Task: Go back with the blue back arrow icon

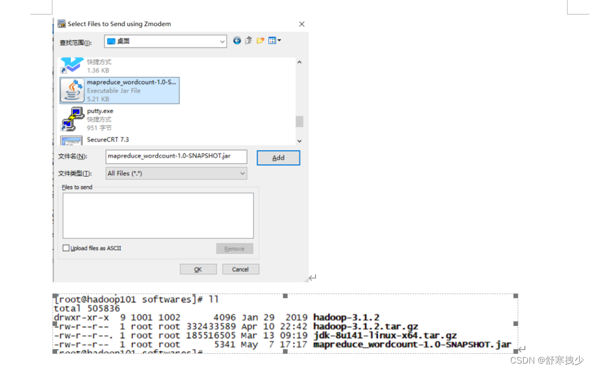Action: pyautogui.click(x=237, y=41)
